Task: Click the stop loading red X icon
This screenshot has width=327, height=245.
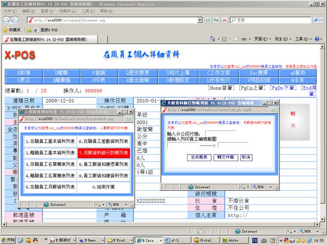Action: pos(224,20)
